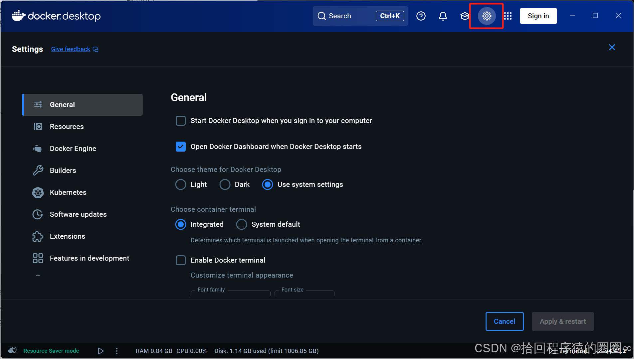634x359 pixels.
Task: Open the notifications bell icon
Action: (443, 16)
